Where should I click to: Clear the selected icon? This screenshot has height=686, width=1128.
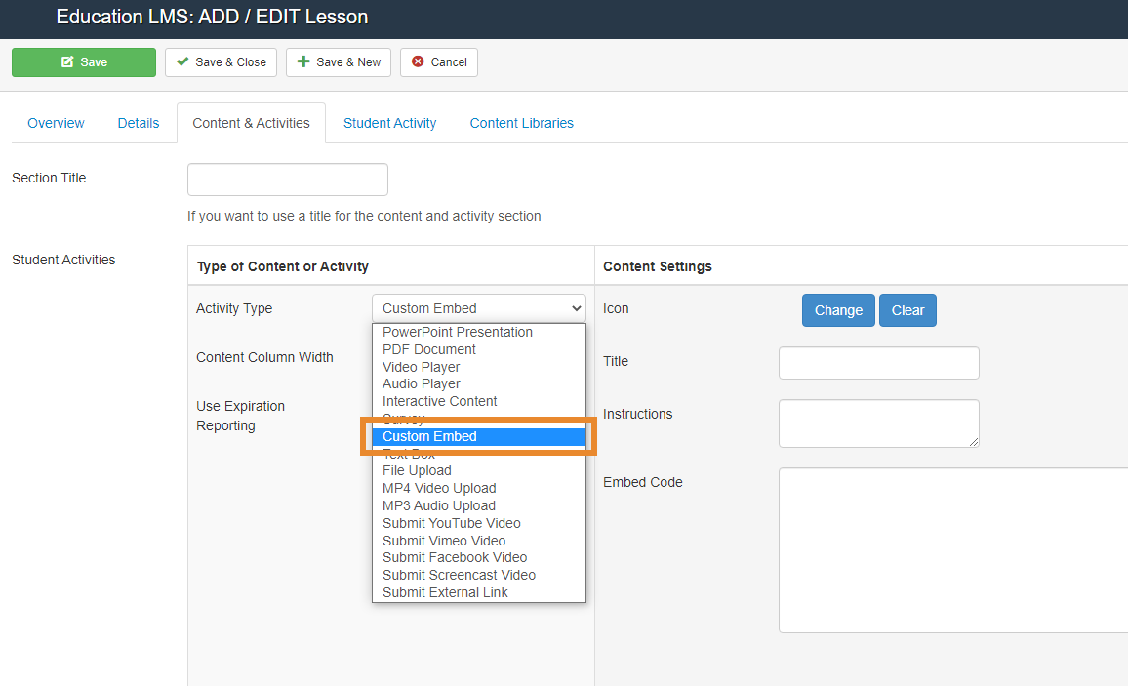[907, 310]
